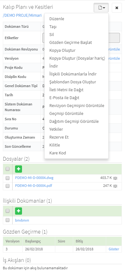The width and height of the screenshot is (125, 274).
Task: Select all files checkbox in Dosyalar header
Action: pyautogui.click(x=8, y=169)
